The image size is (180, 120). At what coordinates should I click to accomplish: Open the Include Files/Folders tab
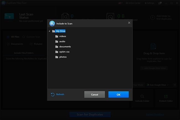pyautogui.click(x=24, y=53)
